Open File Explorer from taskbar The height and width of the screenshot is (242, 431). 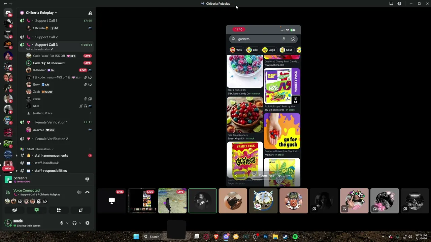(275, 237)
